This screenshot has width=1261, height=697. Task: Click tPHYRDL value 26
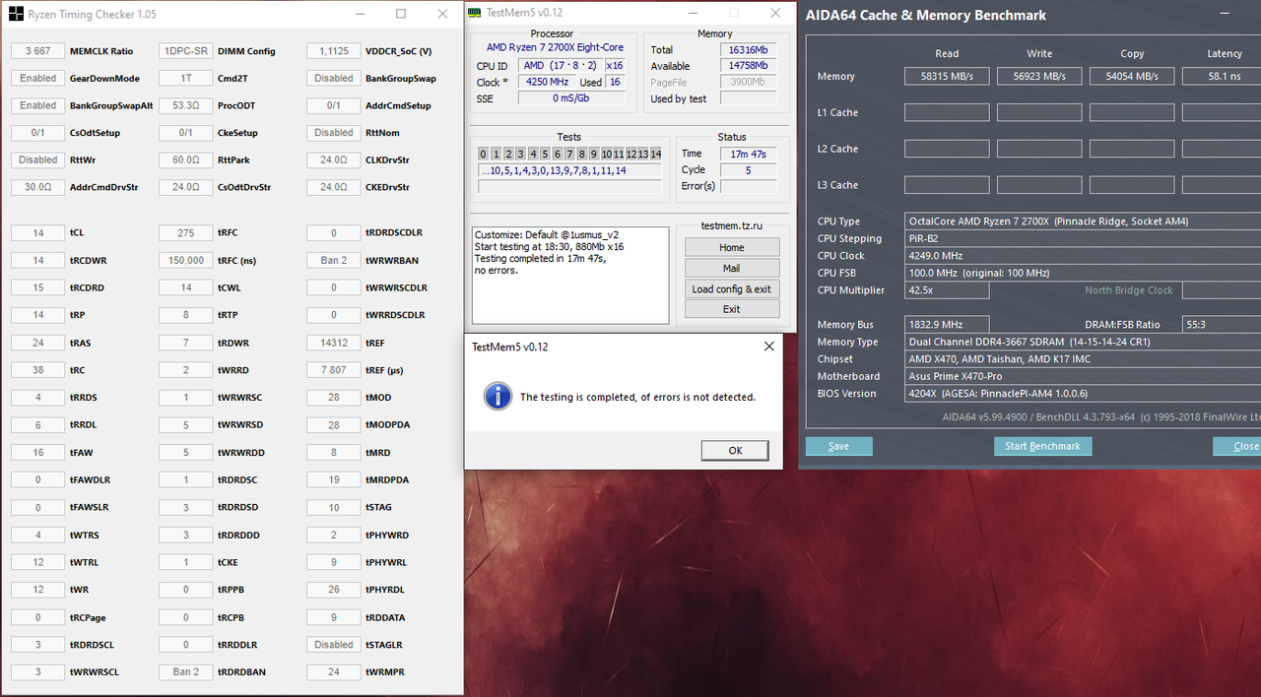click(x=334, y=590)
